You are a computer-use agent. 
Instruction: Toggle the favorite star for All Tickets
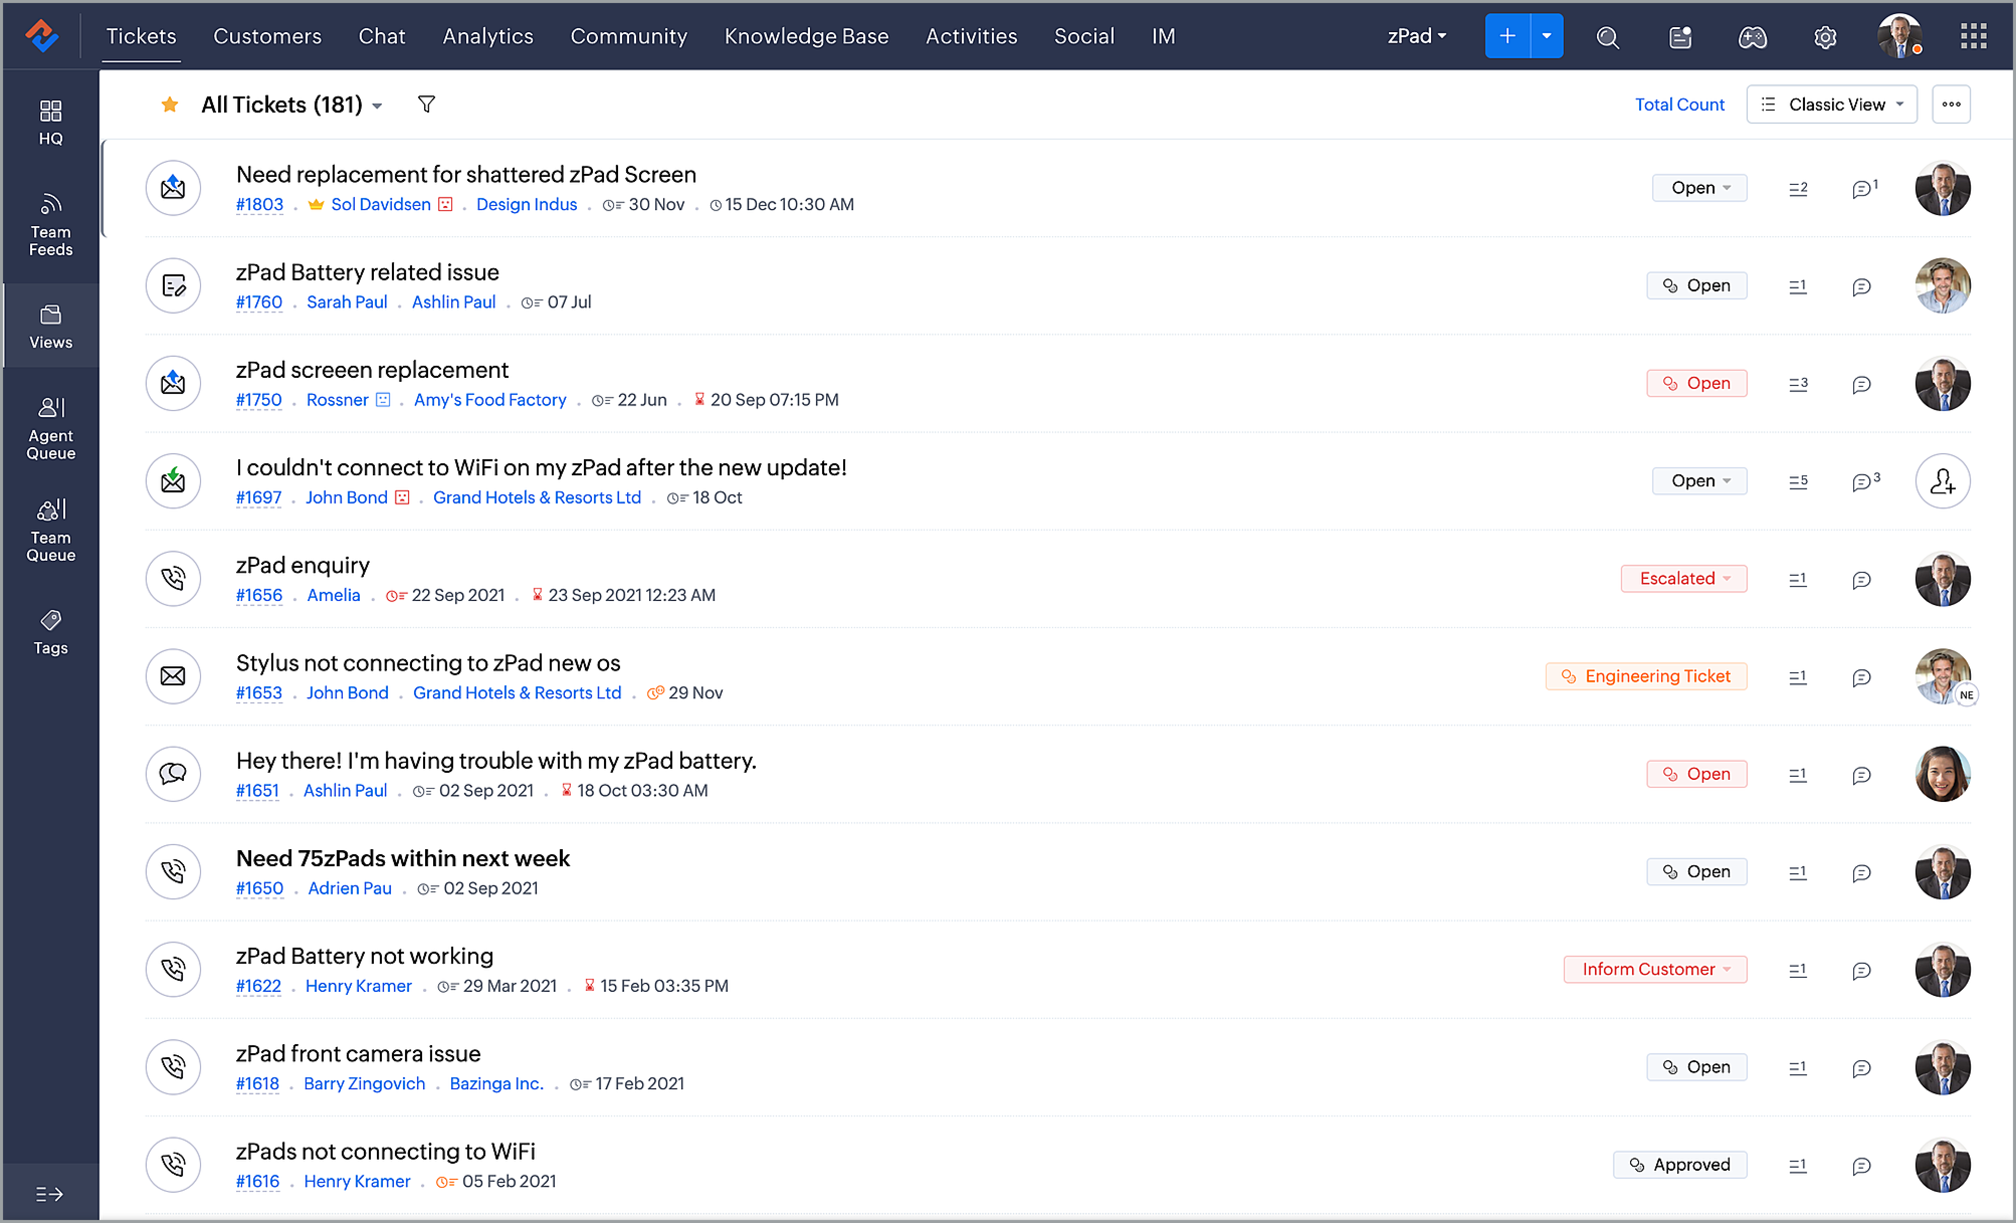click(x=169, y=104)
